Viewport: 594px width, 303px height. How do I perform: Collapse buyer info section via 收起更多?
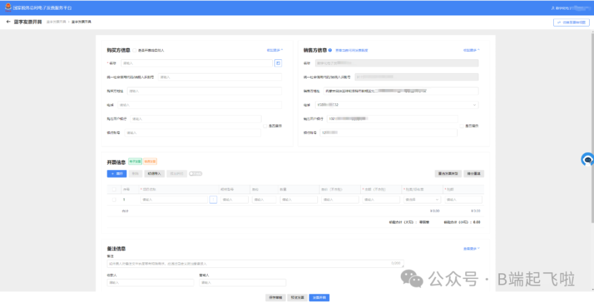tap(275, 50)
